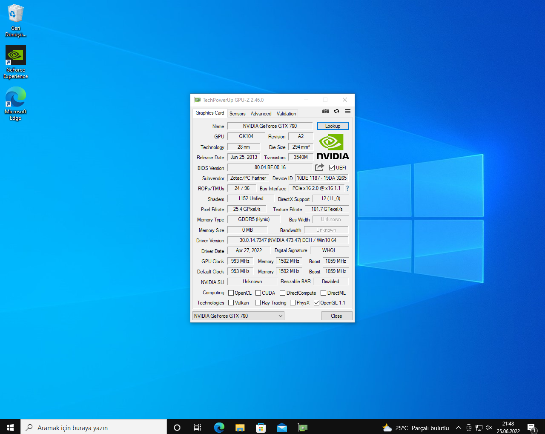The width and height of the screenshot is (545, 434).
Task: Click the GPU-Z taskbar icon
Action: [302, 427]
